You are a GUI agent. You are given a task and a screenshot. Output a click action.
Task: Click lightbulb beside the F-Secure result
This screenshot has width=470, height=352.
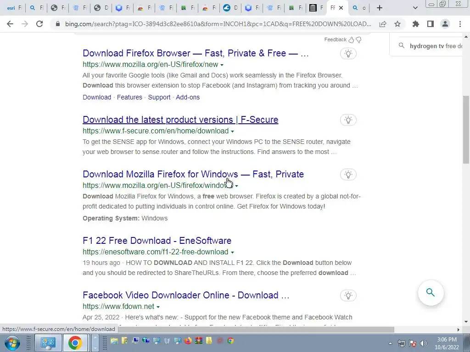pyautogui.click(x=348, y=120)
